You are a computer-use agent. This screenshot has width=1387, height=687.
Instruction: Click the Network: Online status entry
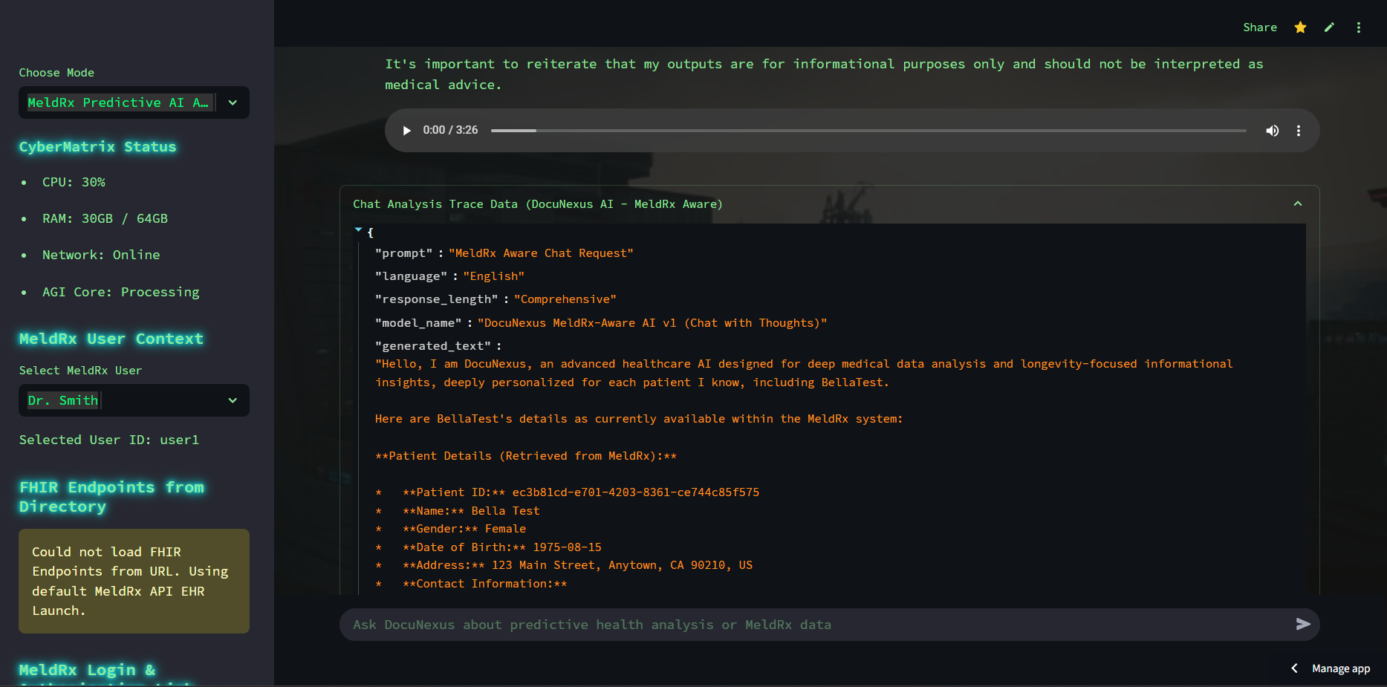point(101,255)
